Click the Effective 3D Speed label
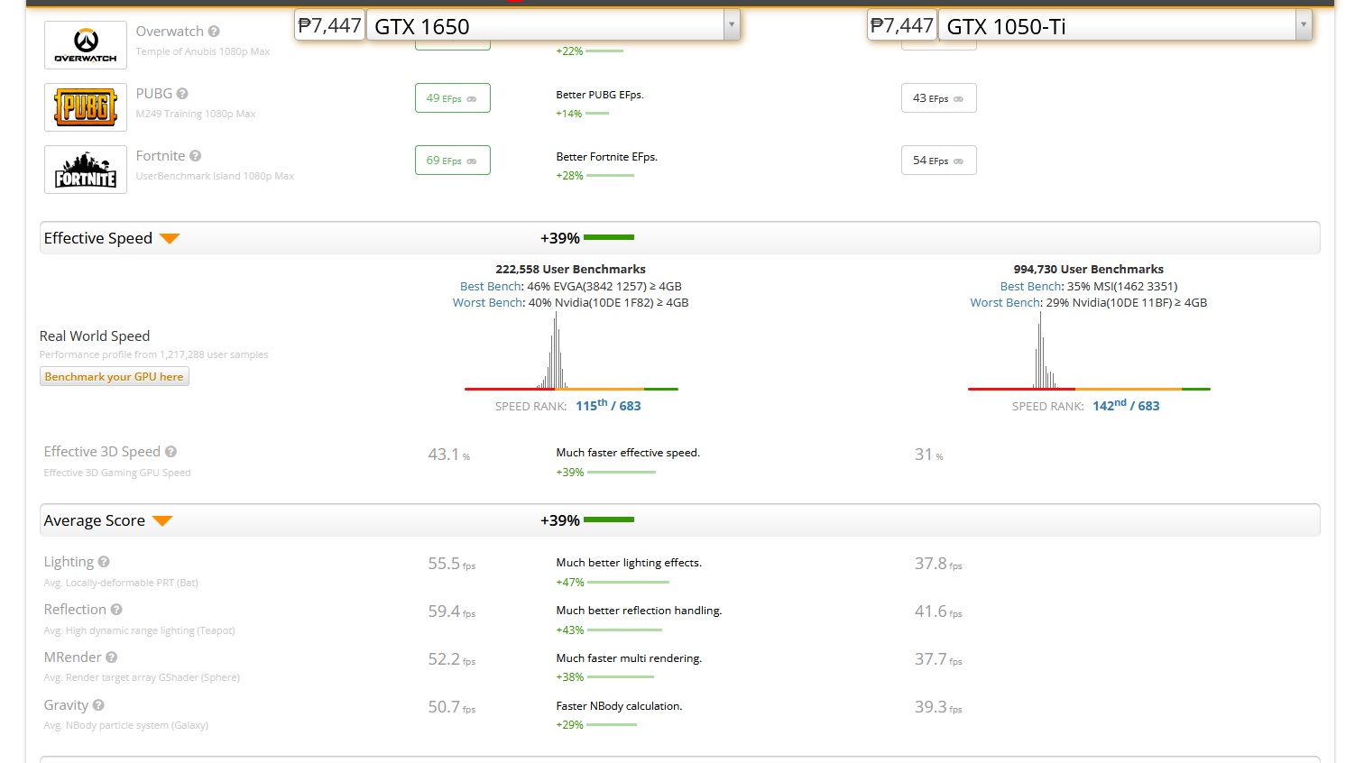Viewport: 1355px width, 763px height. 102,452
